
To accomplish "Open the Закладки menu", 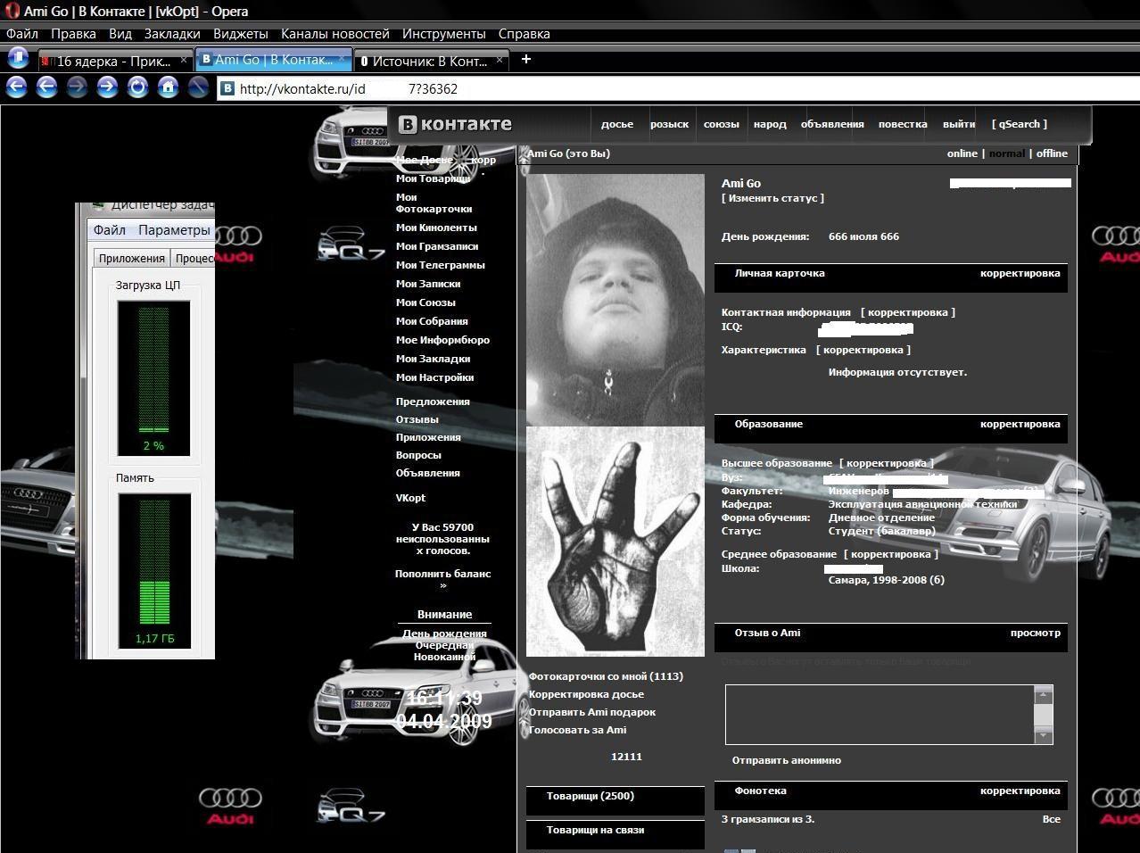I will coord(172,34).
